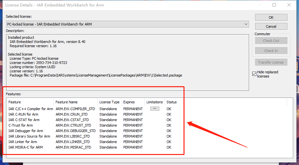Click the License Type: PC-locked license line
This screenshot has width=299, height=165.
point(34,58)
